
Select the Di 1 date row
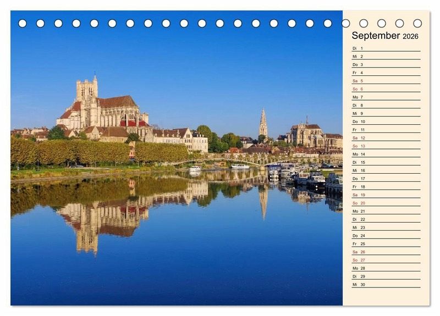[x=386, y=48]
